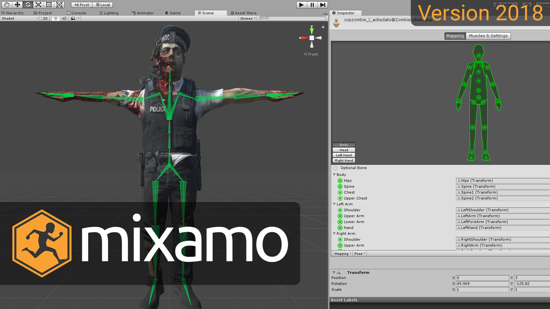Image resolution: width=550 pixels, height=309 pixels.
Task: Toggle 2D scene view
Action: (x=45, y=18)
